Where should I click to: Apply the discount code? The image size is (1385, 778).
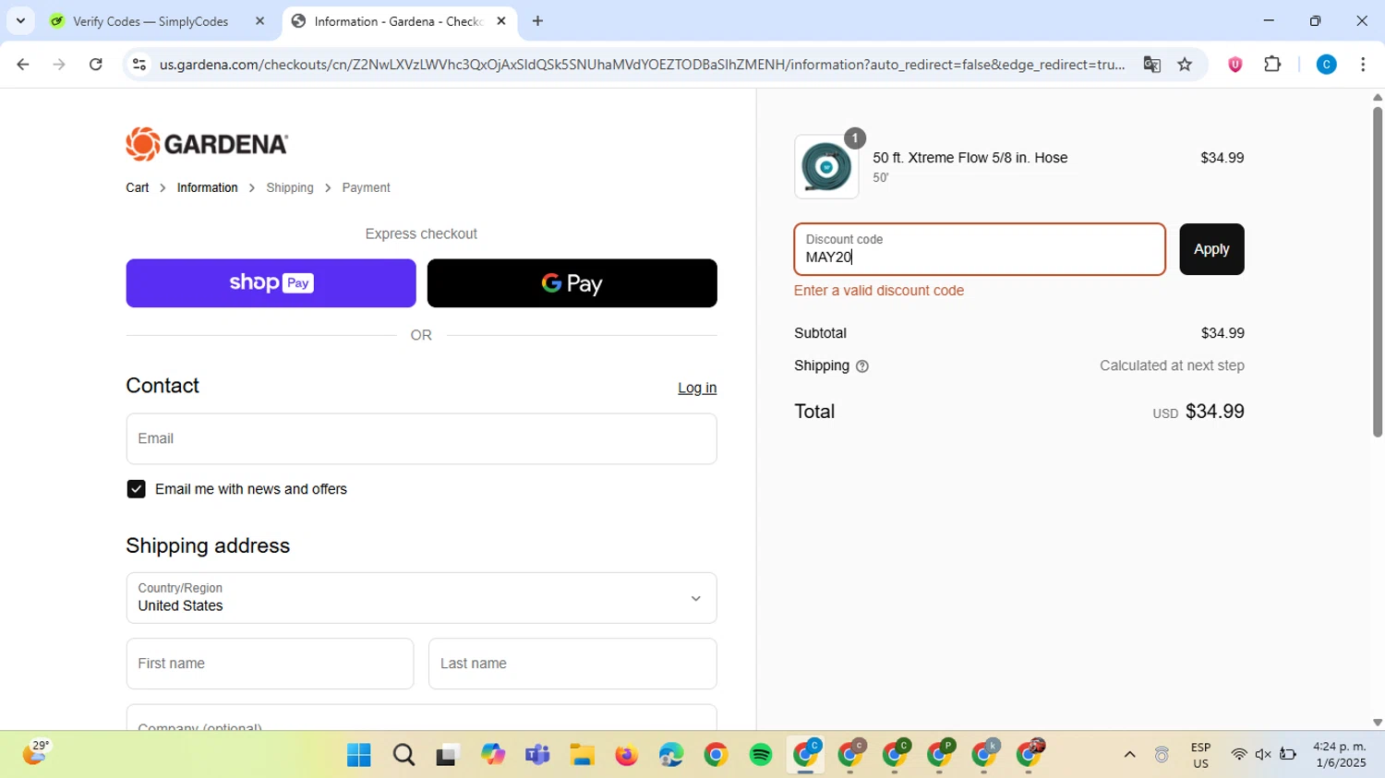[x=1211, y=249]
